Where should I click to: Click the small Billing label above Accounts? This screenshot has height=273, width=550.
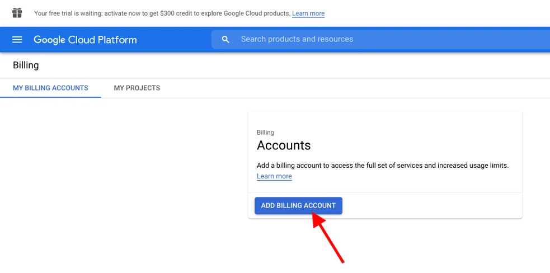(x=266, y=133)
